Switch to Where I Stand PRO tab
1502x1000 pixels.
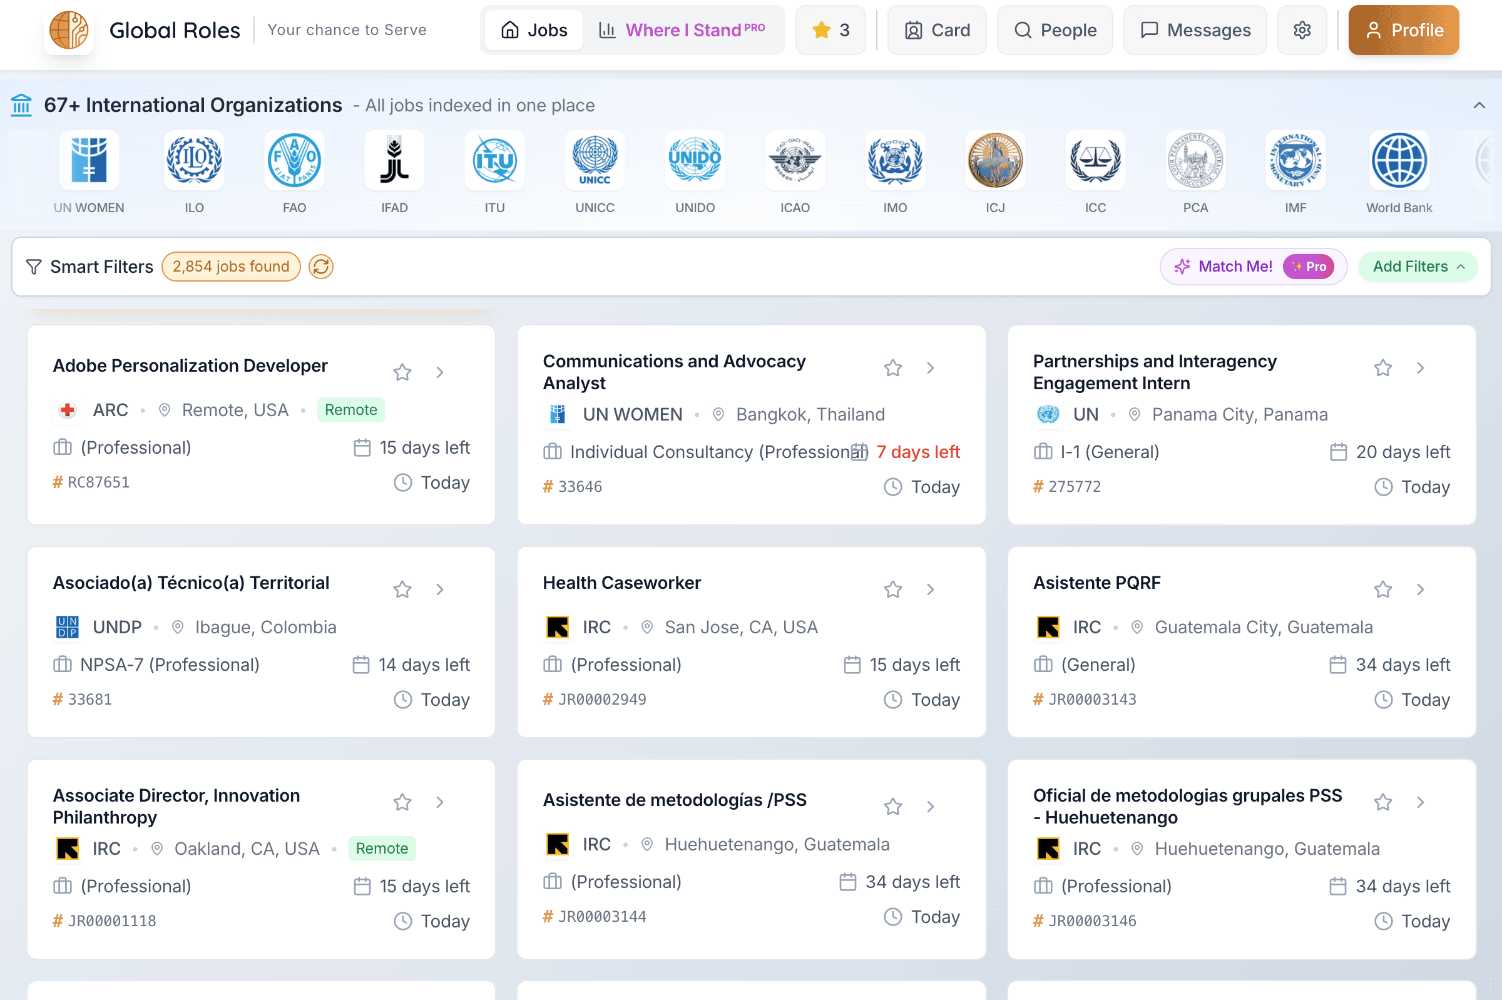tap(682, 30)
